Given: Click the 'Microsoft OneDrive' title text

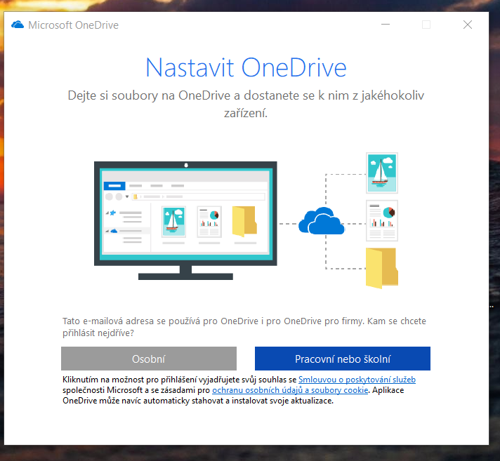Looking at the screenshot, I should pos(73,25).
